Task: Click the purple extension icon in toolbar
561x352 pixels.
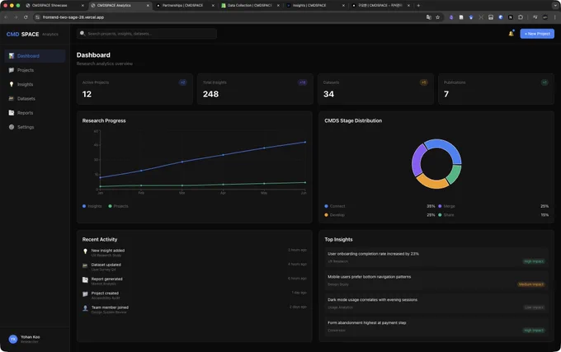Action: (451, 17)
